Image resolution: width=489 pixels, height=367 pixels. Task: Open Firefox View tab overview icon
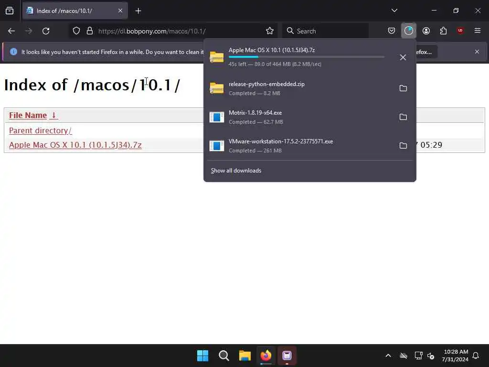coord(10,11)
